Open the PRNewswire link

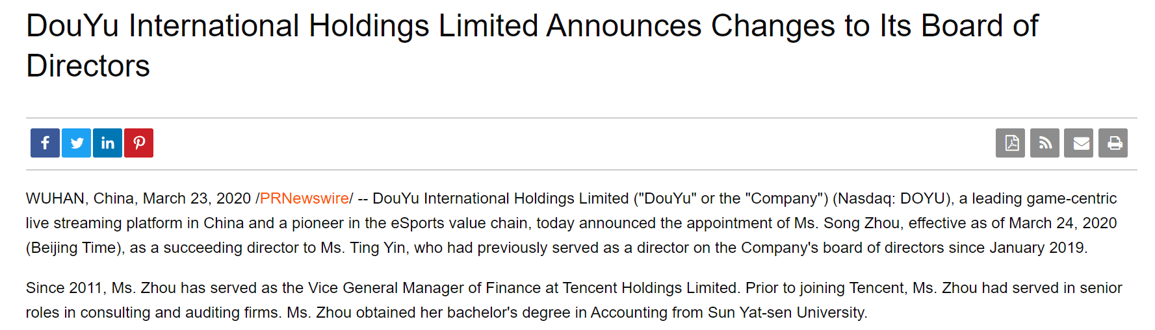point(304,198)
